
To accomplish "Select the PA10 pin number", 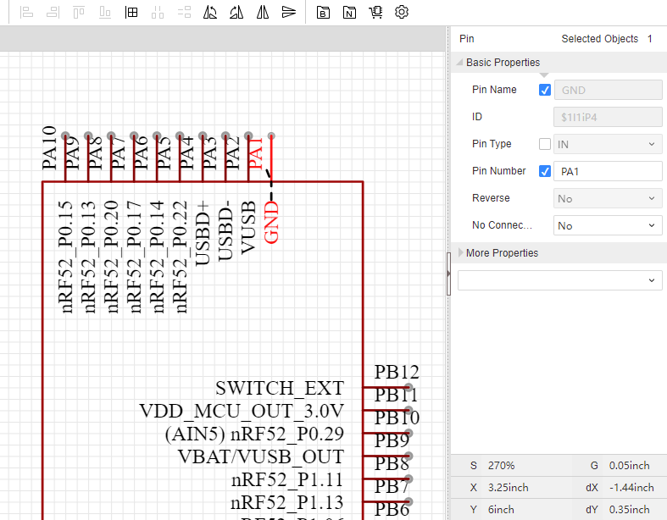I will (49, 148).
